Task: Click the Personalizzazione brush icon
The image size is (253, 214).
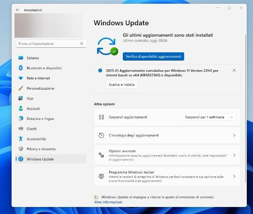Action: pos(21,88)
